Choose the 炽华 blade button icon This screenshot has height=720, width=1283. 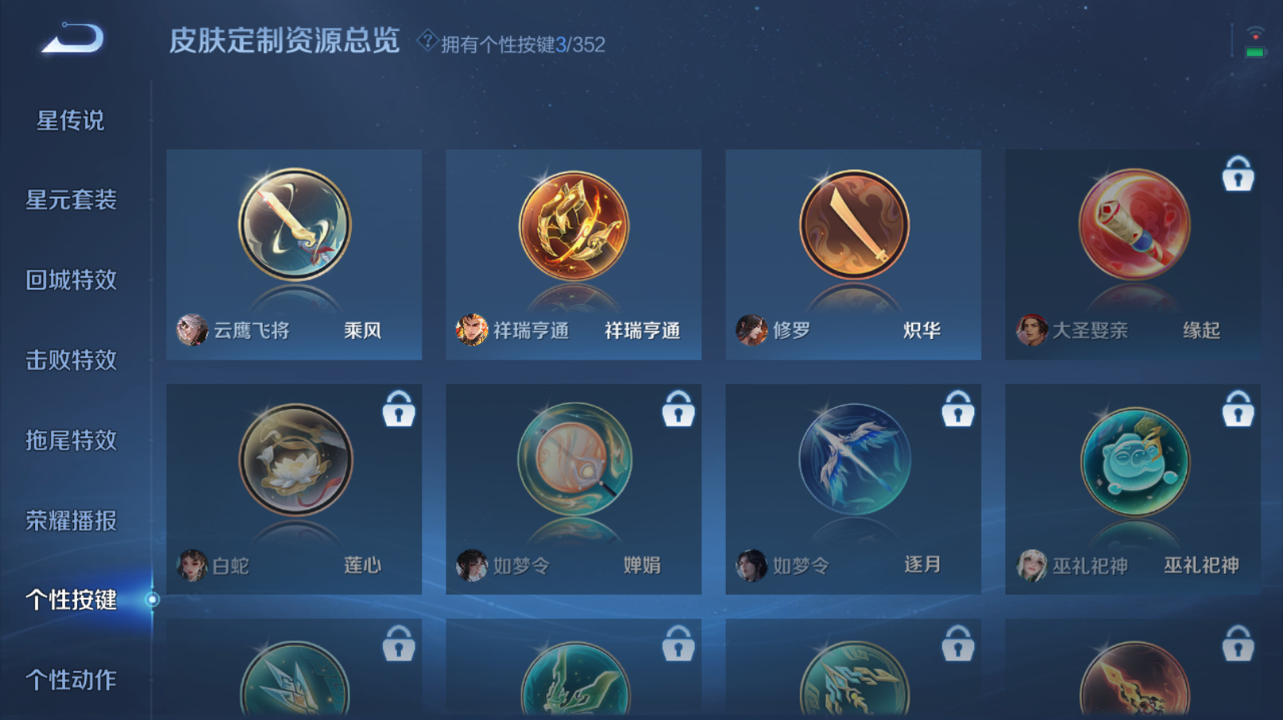click(854, 225)
